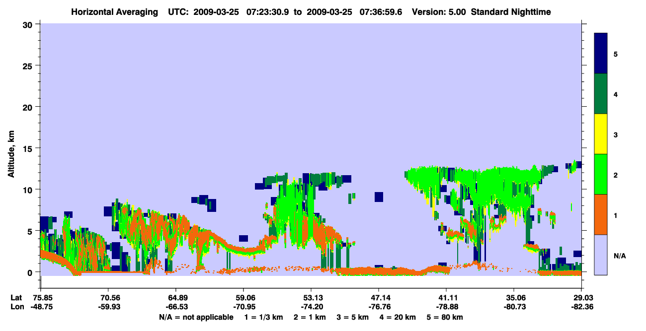This screenshot has height=331, width=646.
Task: Click the latitude value 70.56
Action: [x=108, y=298]
